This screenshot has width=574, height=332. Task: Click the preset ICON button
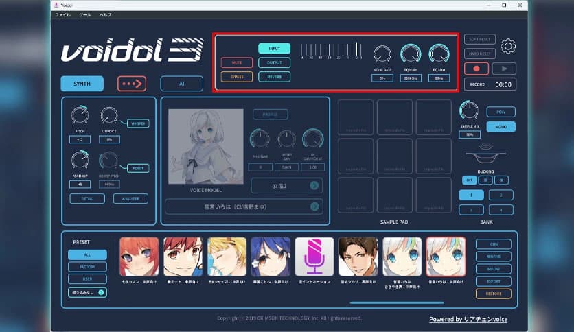[494, 244]
